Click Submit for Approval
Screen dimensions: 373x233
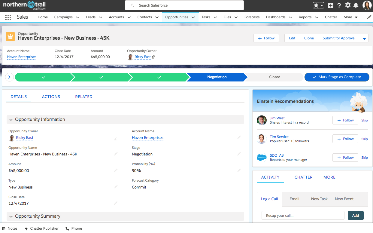(x=339, y=38)
